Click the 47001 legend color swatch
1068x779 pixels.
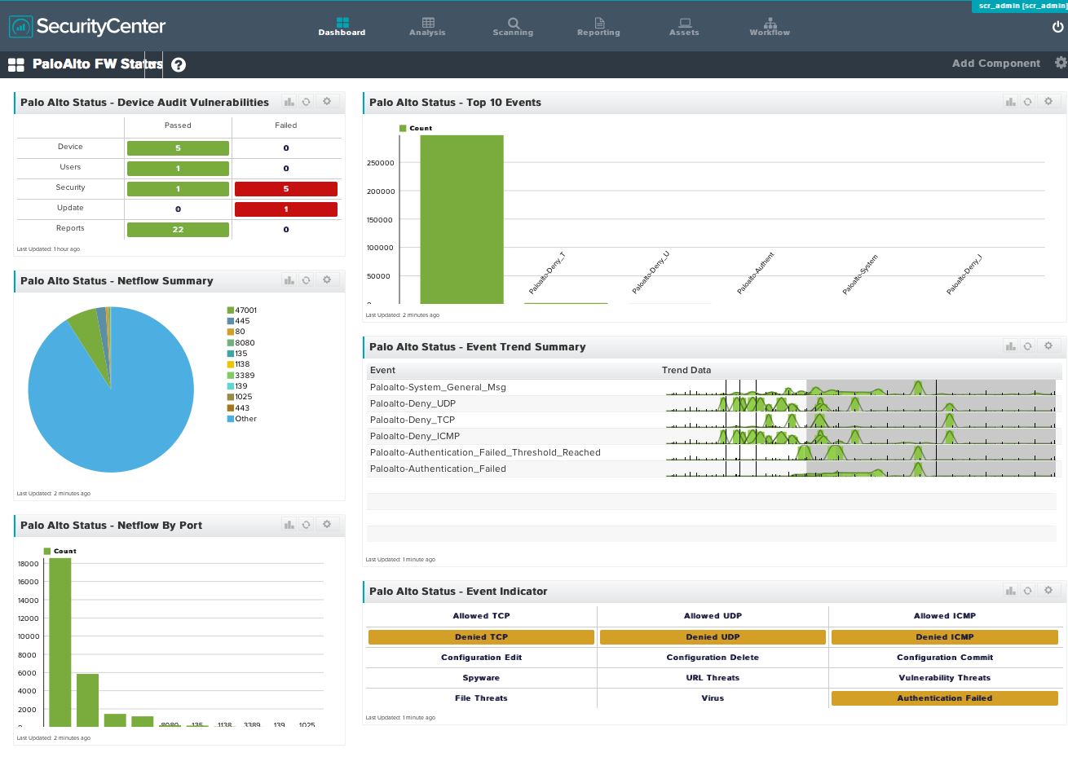pyautogui.click(x=231, y=310)
